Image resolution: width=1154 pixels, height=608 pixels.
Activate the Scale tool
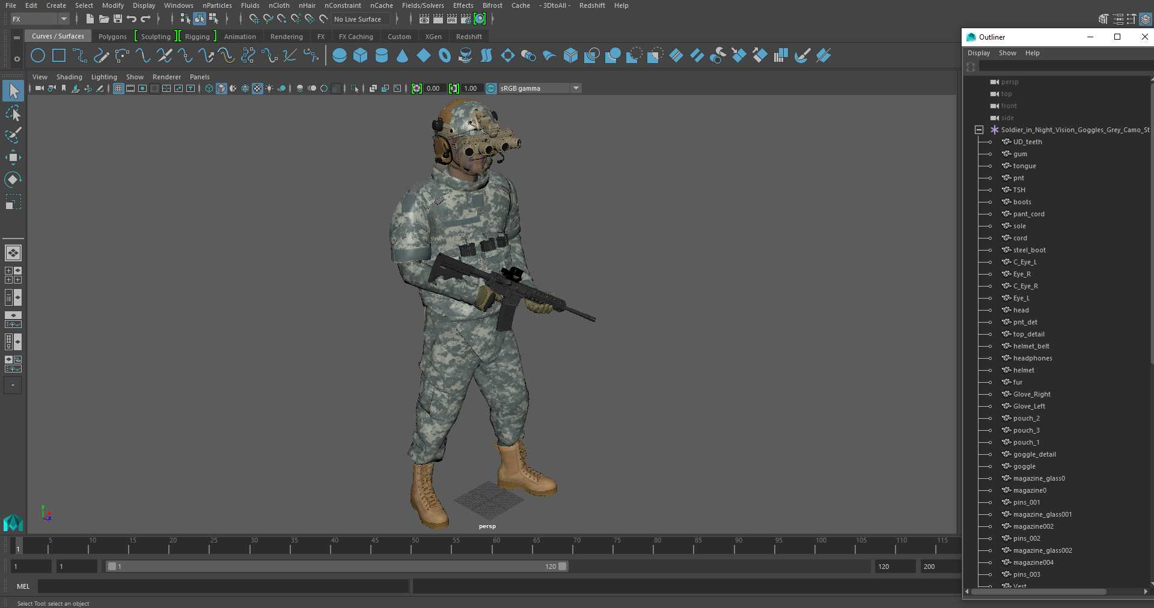13,202
